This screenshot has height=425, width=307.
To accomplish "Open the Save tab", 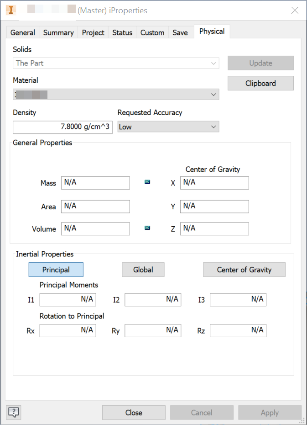I will coord(180,32).
